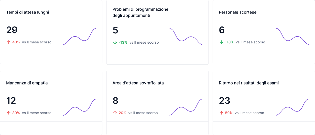
Task: Select the Mancanza di empatia heading
Action: coord(27,83)
